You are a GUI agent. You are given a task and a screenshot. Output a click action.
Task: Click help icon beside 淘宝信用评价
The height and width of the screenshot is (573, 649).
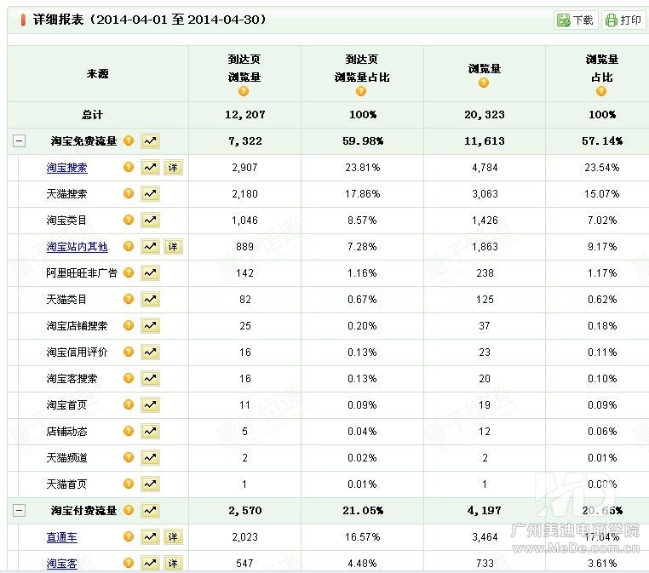(x=129, y=352)
